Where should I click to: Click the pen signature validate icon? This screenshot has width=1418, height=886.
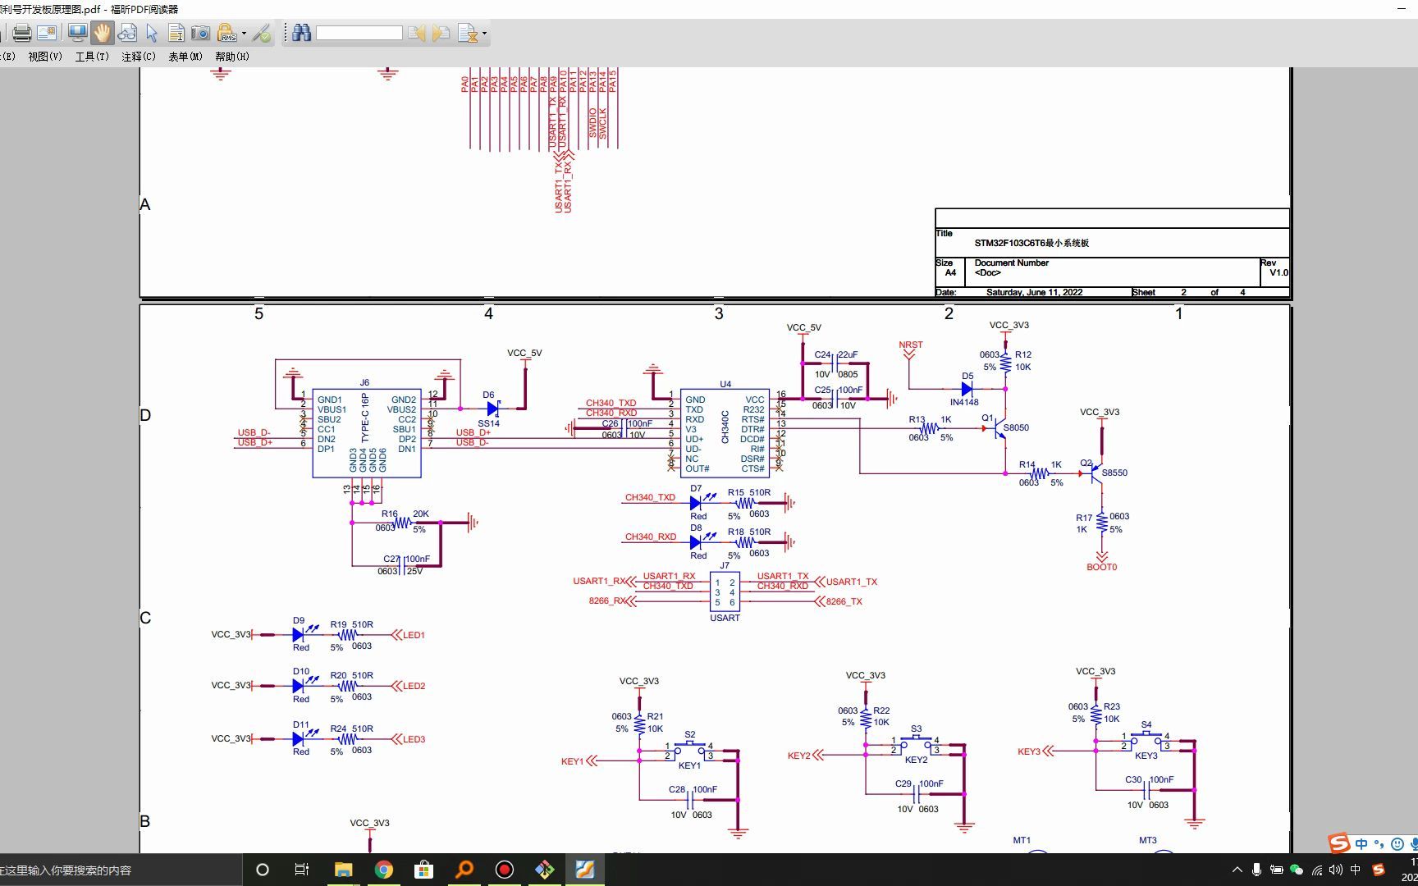click(261, 33)
